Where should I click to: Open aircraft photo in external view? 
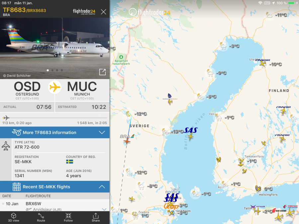point(102,72)
